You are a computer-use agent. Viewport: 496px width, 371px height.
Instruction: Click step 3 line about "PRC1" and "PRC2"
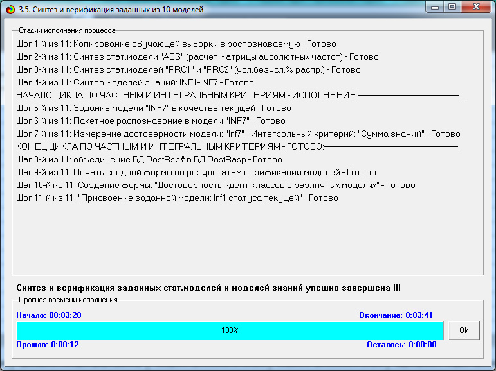[x=188, y=70]
